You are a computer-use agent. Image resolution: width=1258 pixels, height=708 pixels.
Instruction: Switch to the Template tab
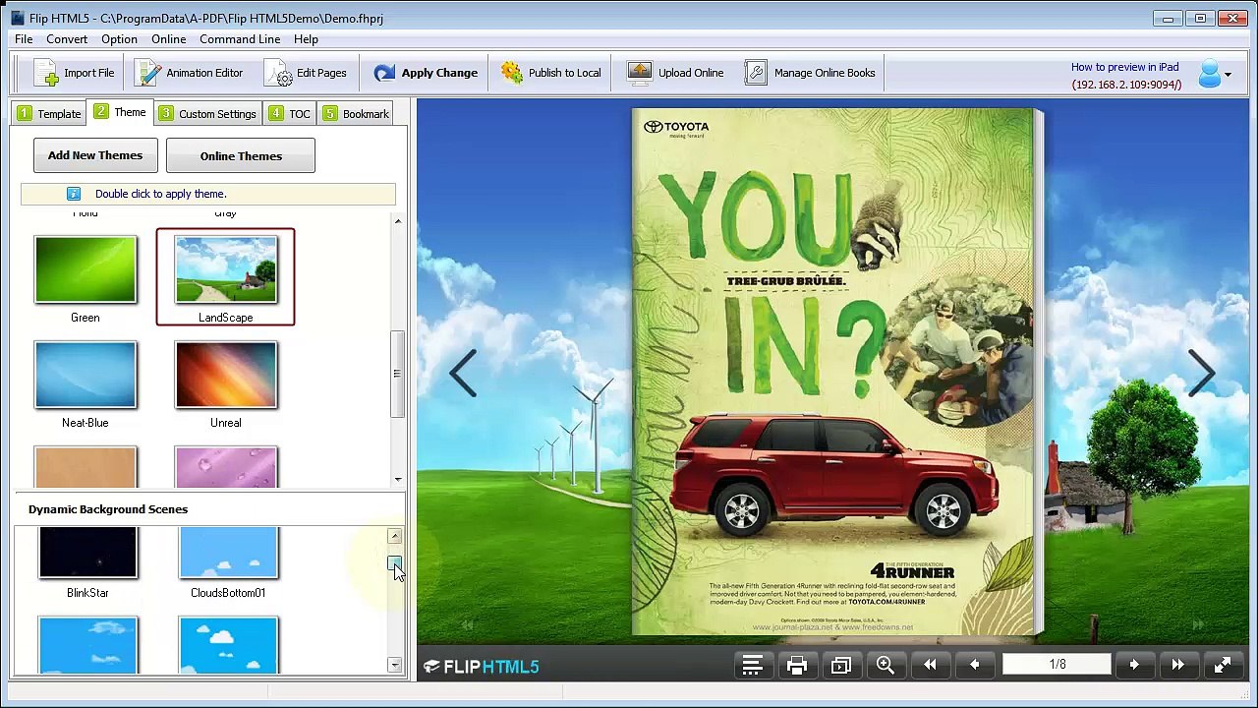[49, 113]
